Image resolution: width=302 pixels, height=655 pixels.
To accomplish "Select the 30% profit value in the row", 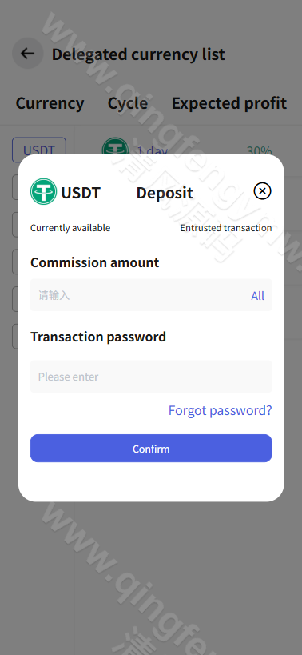I will pos(260,150).
